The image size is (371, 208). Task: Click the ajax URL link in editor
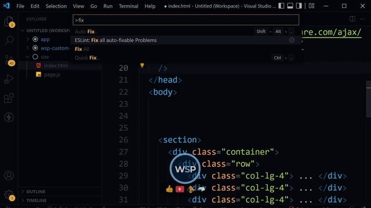(x=332, y=32)
